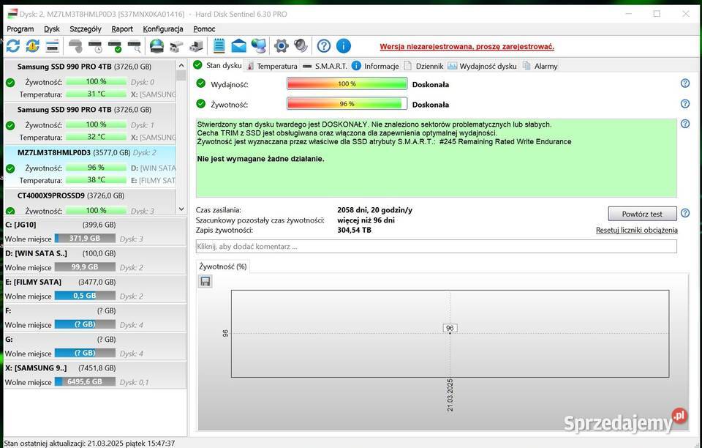Viewport: 702px width, 448px height.
Task: Click the globe over disk toolbar icon
Action: (x=156, y=45)
